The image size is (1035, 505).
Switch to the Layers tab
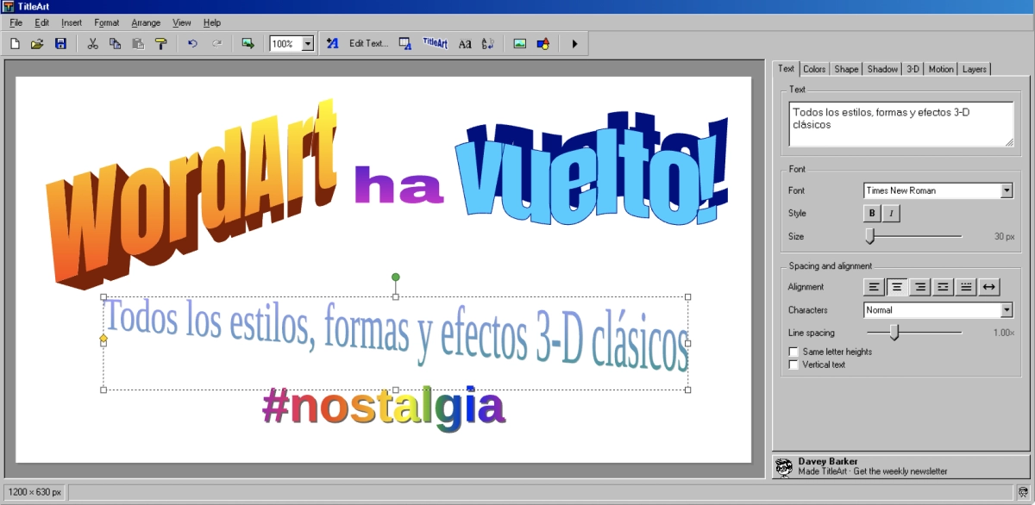[975, 69]
